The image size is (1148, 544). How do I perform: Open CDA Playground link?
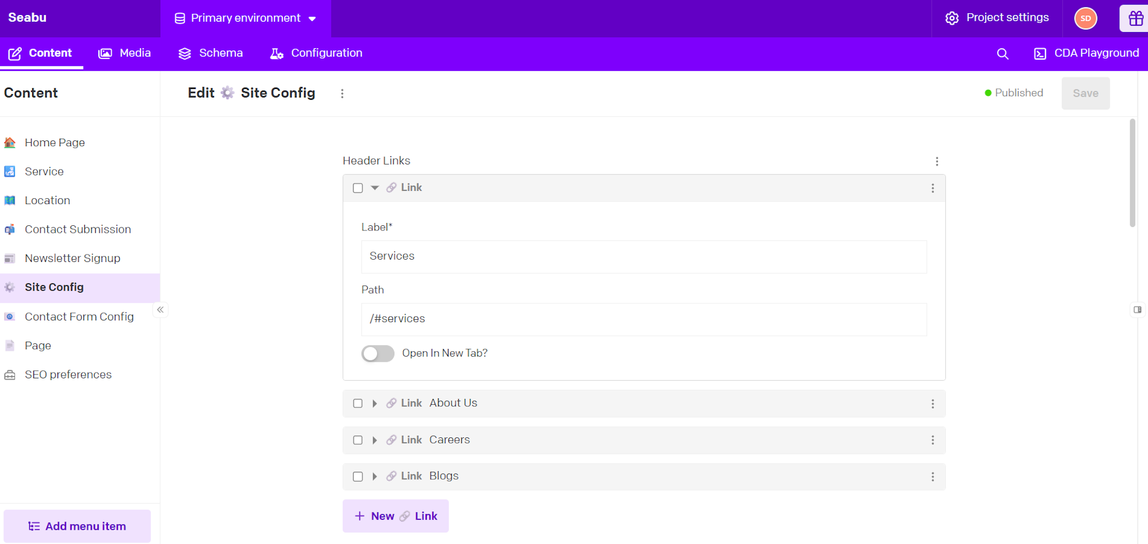(1086, 53)
